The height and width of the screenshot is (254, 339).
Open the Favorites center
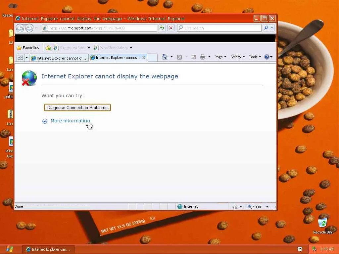point(28,48)
